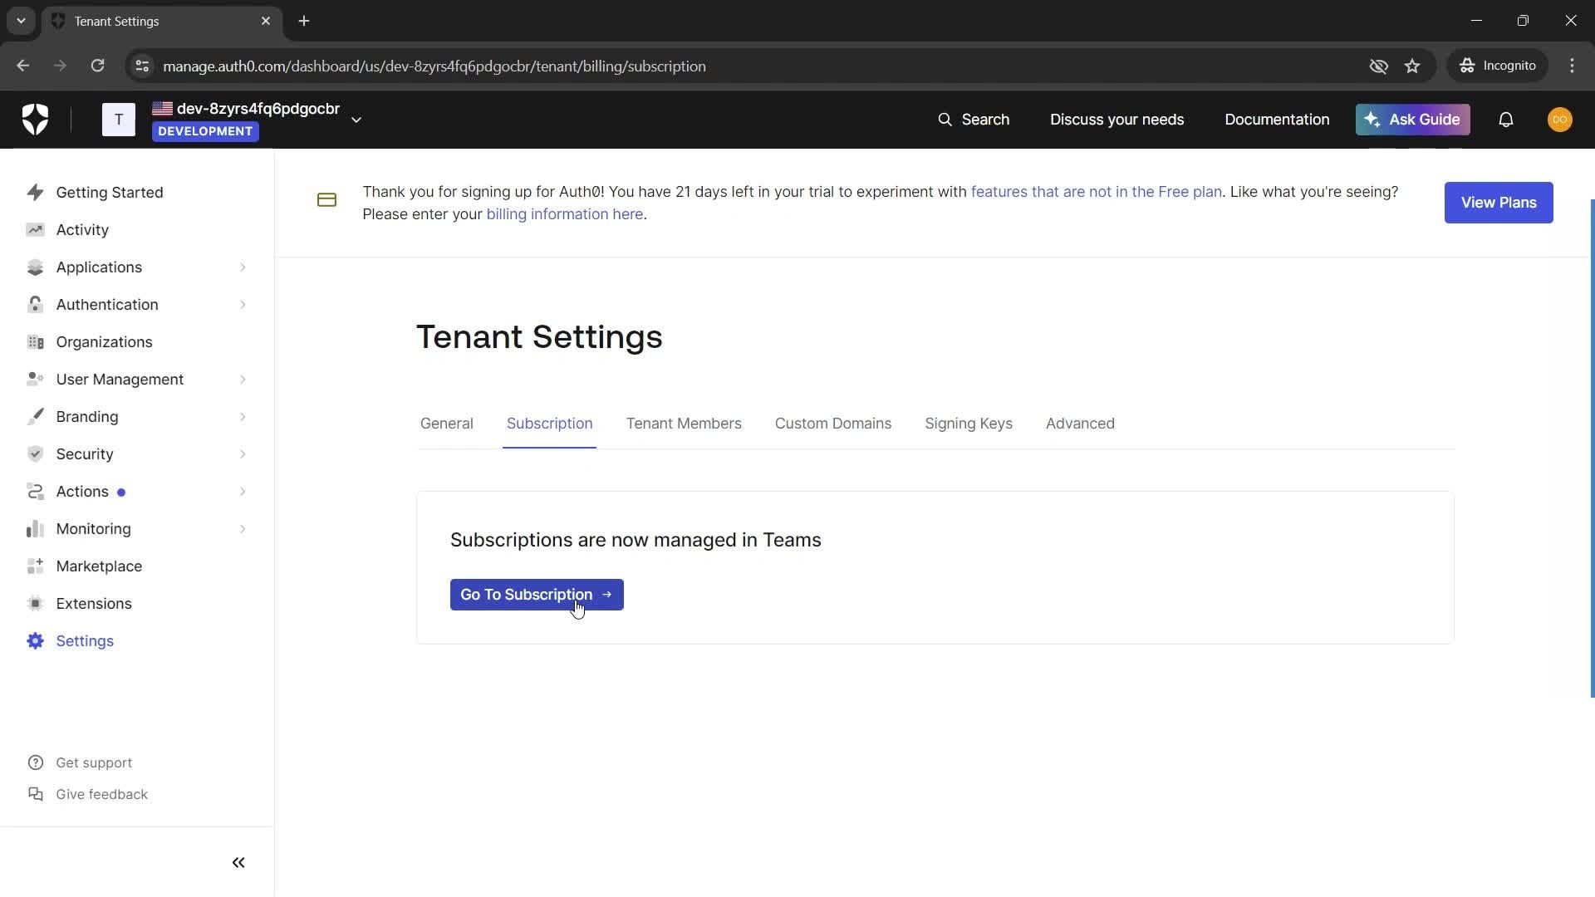Click the site information icon
This screenshot has height=897, width=1595.
(x=142, y=66)
